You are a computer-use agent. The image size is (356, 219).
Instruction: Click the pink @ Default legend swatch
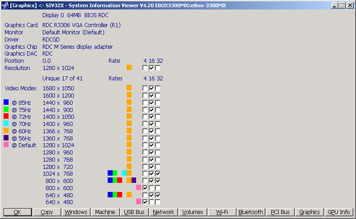click(6, 145)
